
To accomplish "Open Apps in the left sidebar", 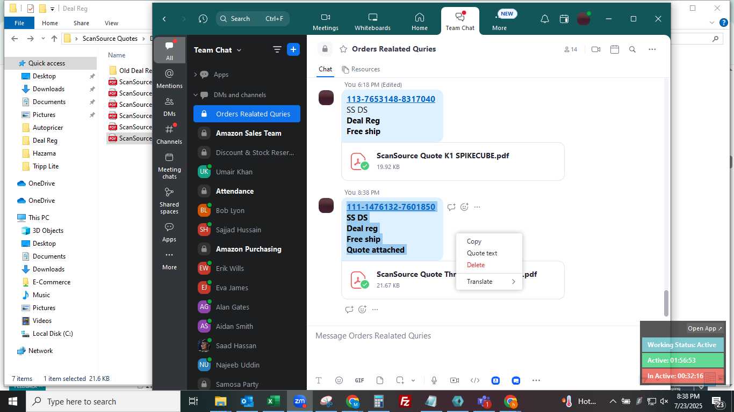I will 169,232.
